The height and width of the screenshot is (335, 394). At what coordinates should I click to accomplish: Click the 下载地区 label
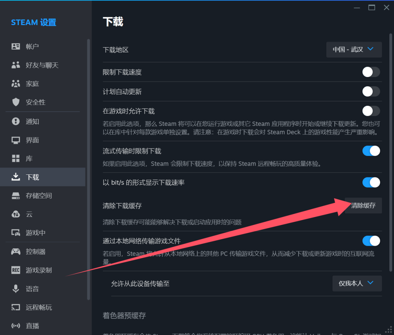pos(115,50)
